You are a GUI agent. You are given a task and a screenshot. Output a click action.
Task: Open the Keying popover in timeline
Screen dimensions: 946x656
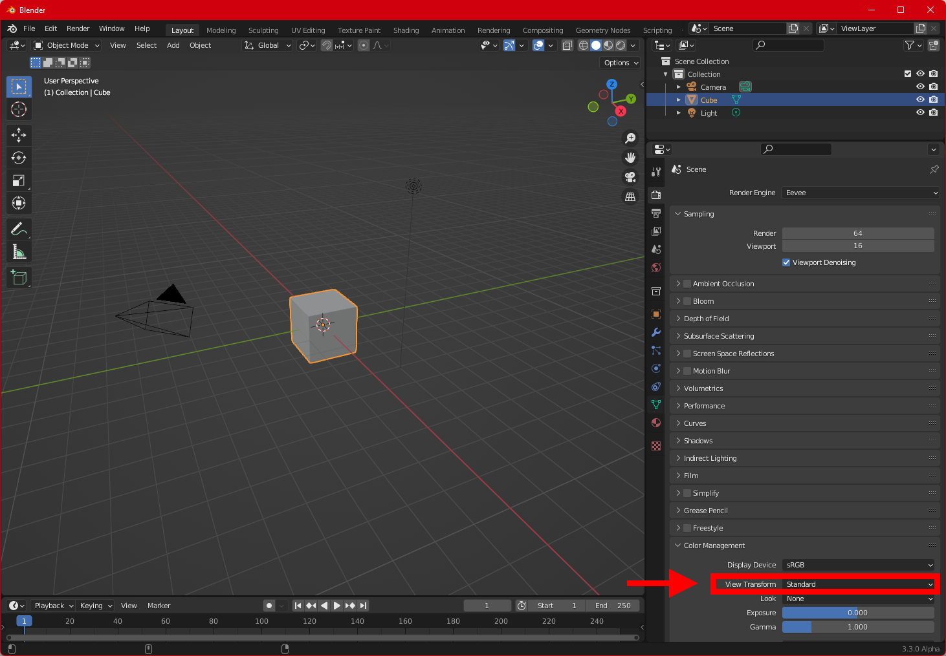(x=95, y=606)
